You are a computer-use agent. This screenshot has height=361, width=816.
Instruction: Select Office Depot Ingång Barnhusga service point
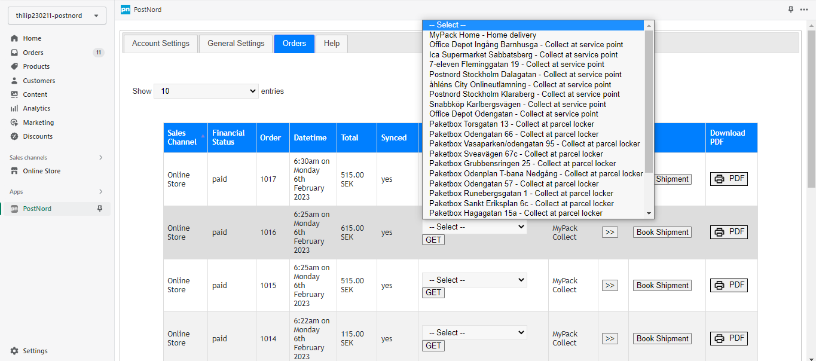(x=533, y=45)
